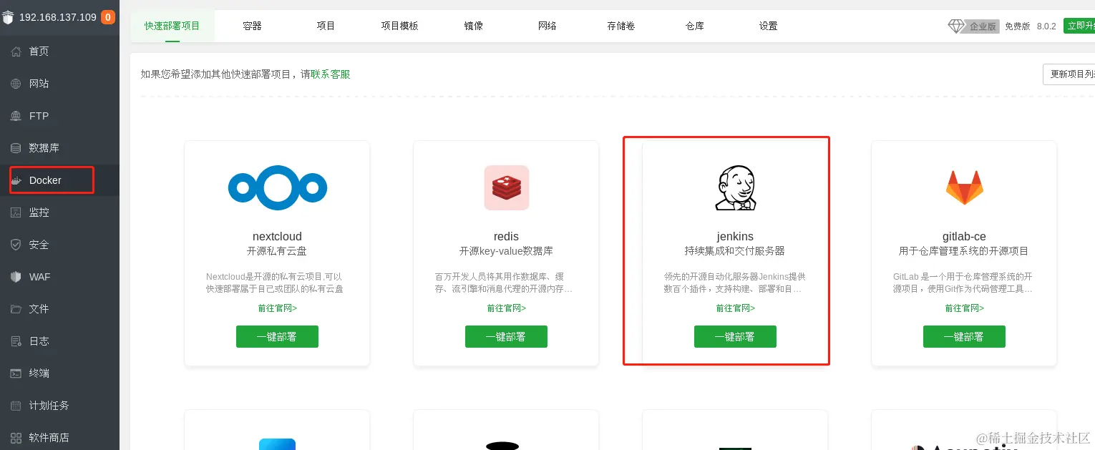Click the green 立即升级 upgrade button
1095x450 pixels.
point(1079,26)
